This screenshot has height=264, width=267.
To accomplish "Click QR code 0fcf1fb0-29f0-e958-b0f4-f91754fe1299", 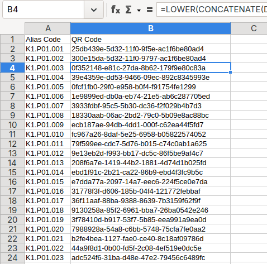I will pos(151,87).
